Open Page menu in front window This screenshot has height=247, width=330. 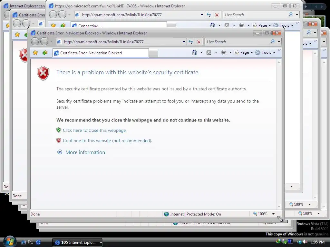(244, 52)
